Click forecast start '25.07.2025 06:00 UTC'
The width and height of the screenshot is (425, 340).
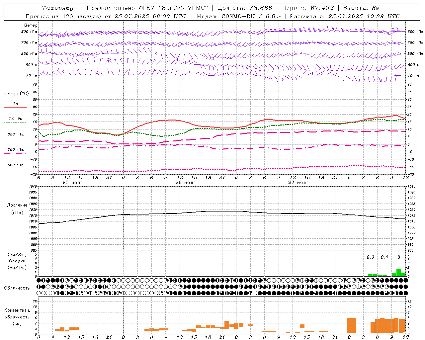[x=150, y=16]
